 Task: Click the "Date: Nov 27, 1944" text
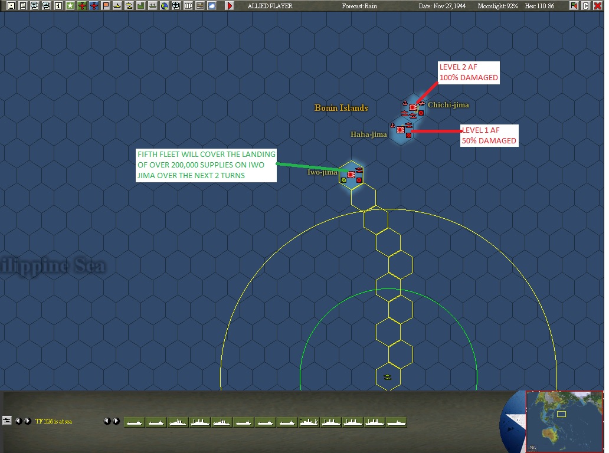point(442,6)
